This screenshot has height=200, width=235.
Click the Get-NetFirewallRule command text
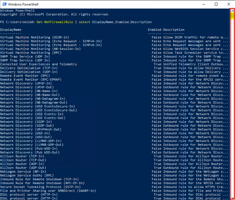coord(55,22)
